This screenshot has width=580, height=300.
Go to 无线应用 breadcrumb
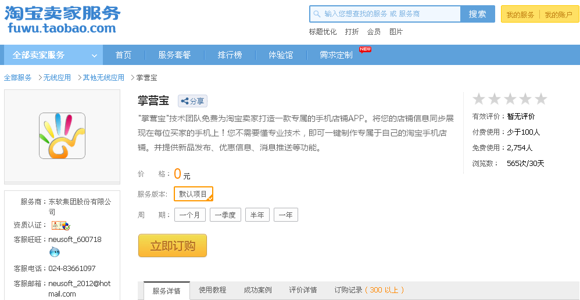57,78
